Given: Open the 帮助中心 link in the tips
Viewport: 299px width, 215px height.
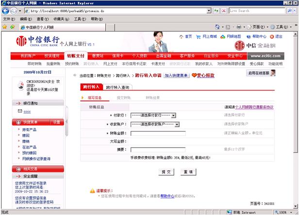Looking at the screenshot, I should tap(167, 196).
